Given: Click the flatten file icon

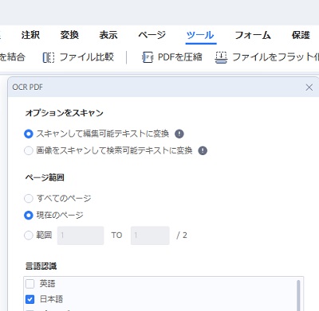Looking at the screenshot, I should click(x=221, y=57).
